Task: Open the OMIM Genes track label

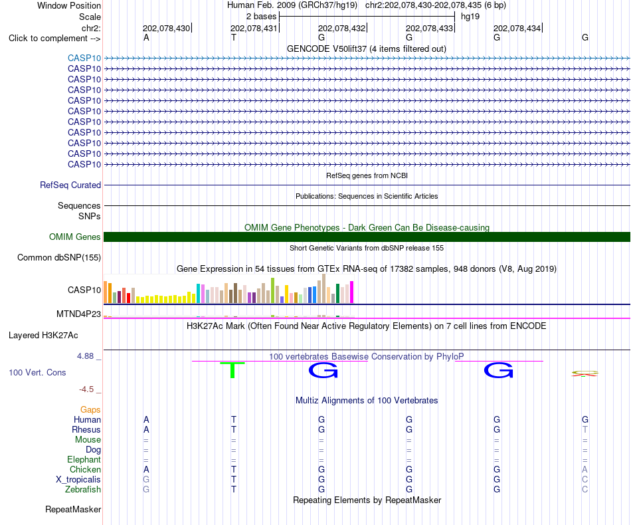Action: pos(75,237)
